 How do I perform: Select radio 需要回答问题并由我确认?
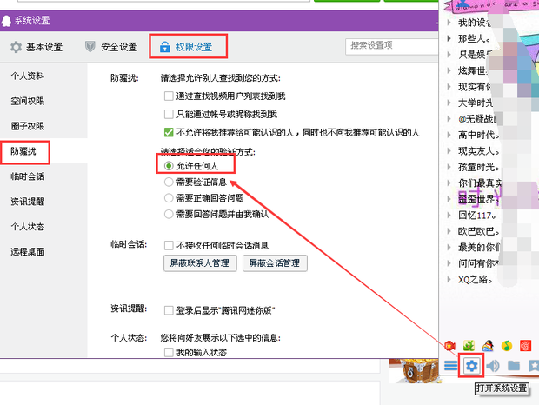coord(169,214)
